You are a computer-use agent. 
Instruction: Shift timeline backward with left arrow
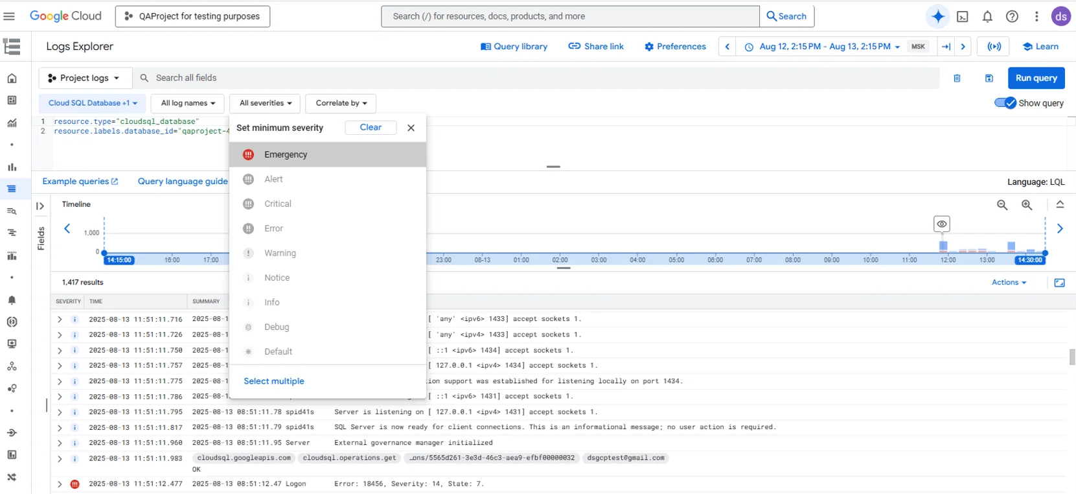click(x=67, y=228)
